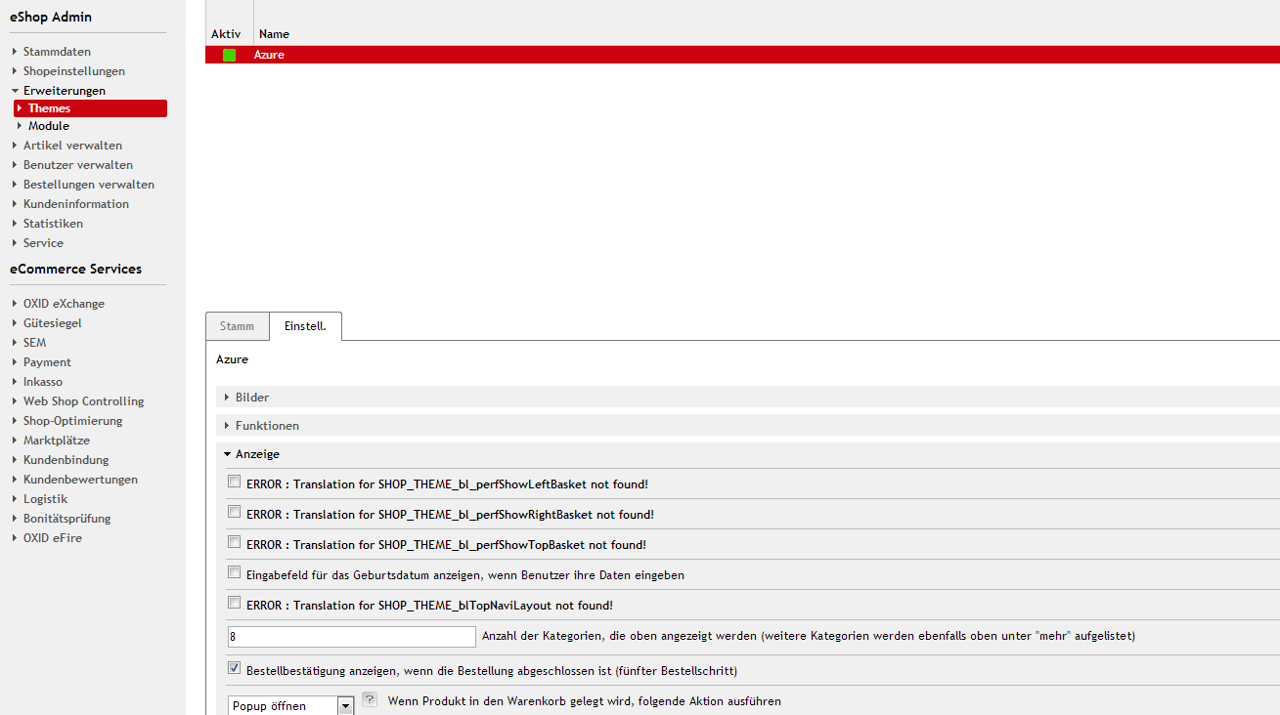Open OXID eXchange services
This screenshot has width=1280, height=715.
pos(64,304)
